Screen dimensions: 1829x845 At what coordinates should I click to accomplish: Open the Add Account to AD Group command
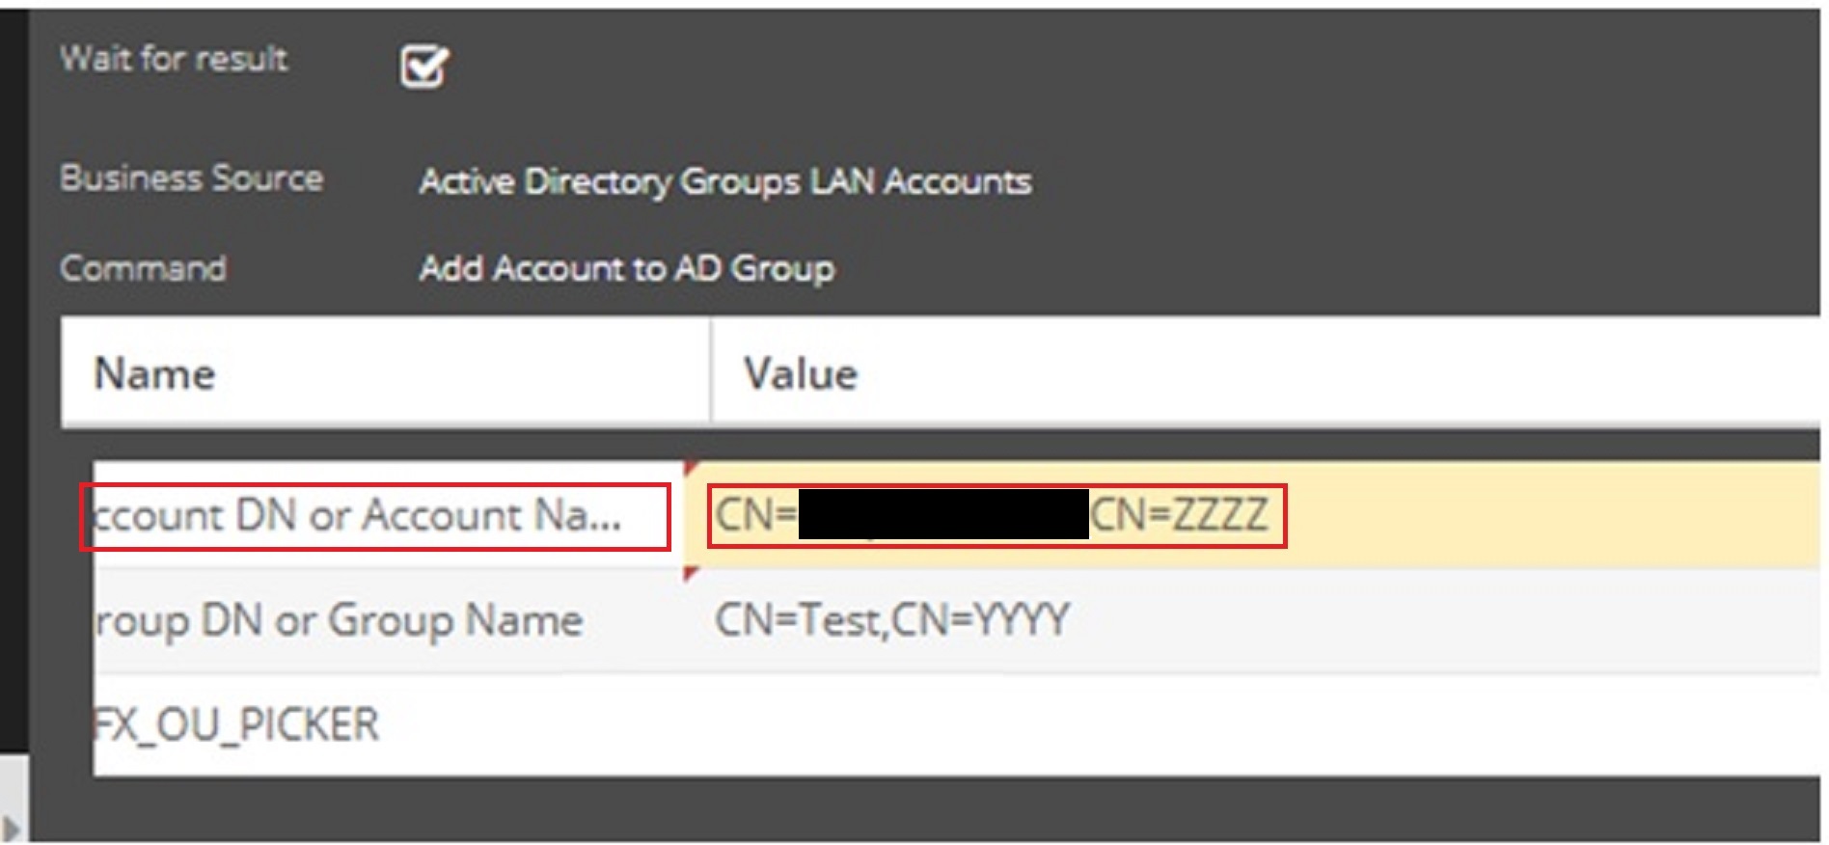click(626, 268)
